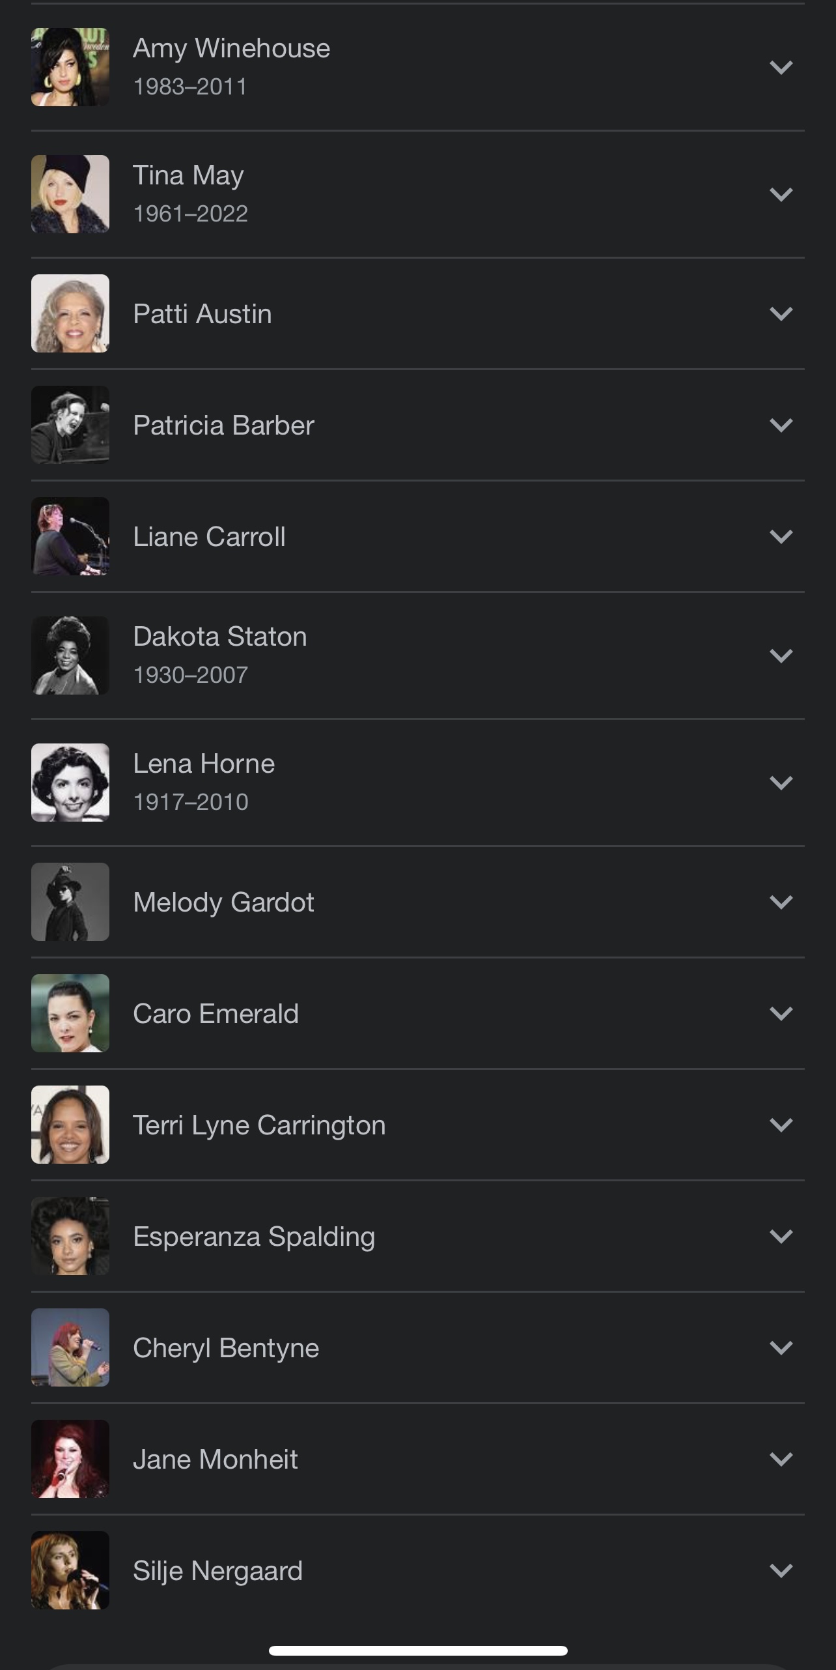This screenshot has height=1670, width=836.
Task: Click the Patti Austin dropdown chevron
Action: (x=781, y=313)
